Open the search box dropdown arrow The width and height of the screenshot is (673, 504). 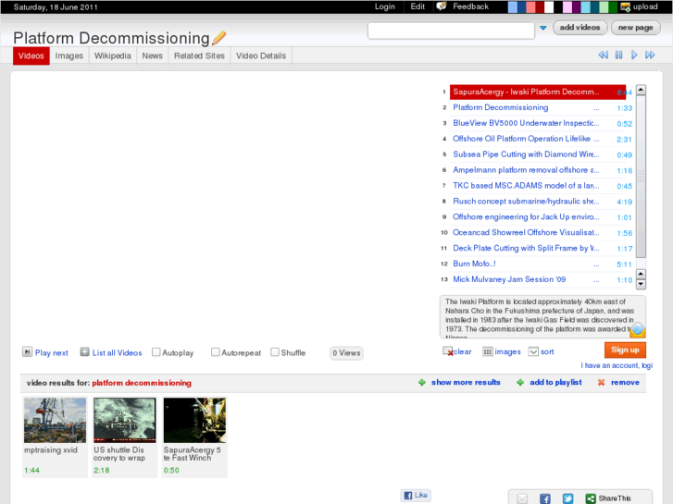coord(543,28)
